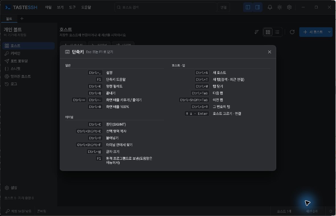Open 알려진 호스트 in the sidebar
The width and height of the screenshot is (336, 216).
click(28, 76)
